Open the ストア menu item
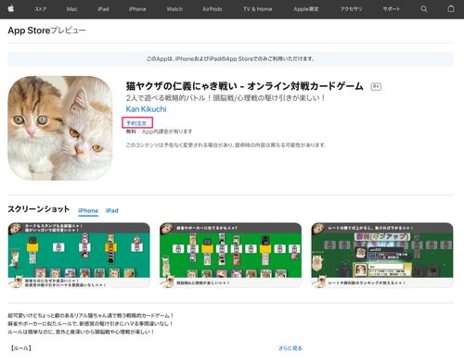Viewport: 464px width, 364px height. coord(40,9)
